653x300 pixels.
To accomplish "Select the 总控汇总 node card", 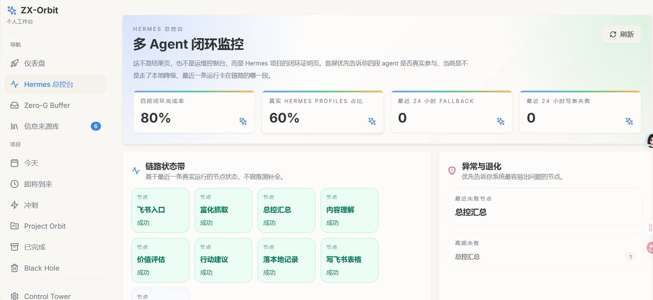I will point(287,210).
